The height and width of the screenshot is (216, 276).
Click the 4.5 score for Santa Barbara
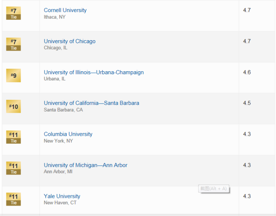247,103
